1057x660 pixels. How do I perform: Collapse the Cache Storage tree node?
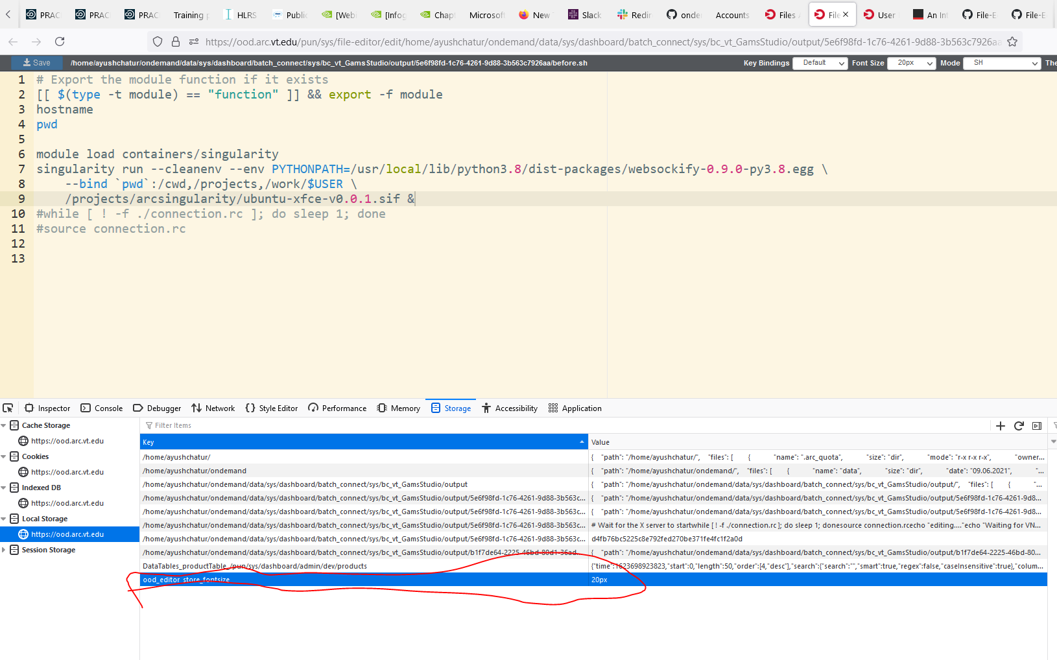click(4, 425)
